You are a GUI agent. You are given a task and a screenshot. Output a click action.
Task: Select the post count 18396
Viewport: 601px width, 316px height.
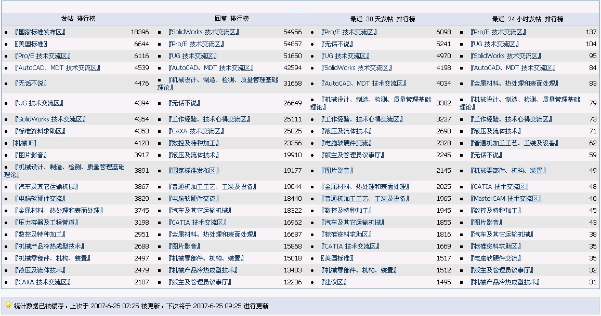[x=140, y=32]
